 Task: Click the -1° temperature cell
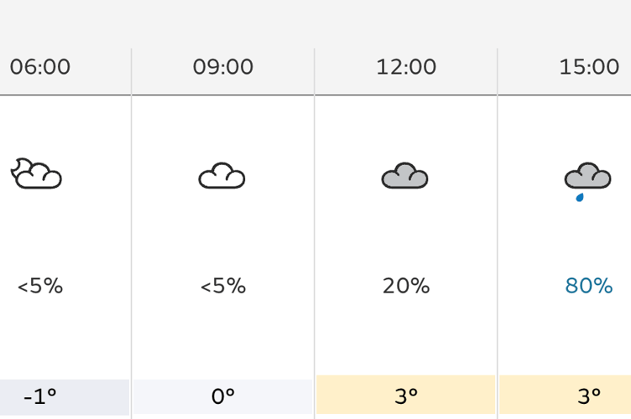(x=65, y=397)
